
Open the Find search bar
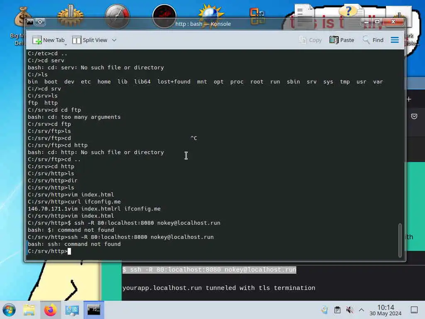(x=373, y=40)
